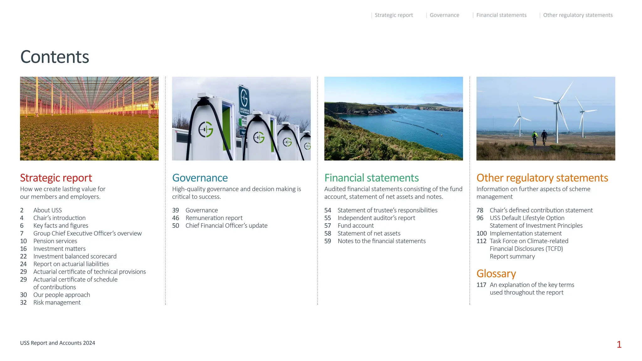Image resolution: width=642 pixels, height=361 pixels.
Task: Jump to Notes to the financial statements
Action: (382, 241)
